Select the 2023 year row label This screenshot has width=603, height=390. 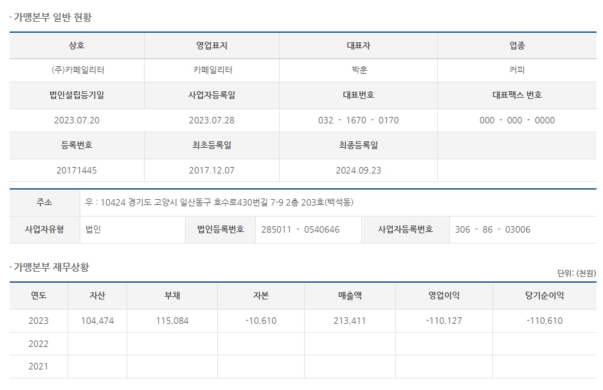point(39,321)
